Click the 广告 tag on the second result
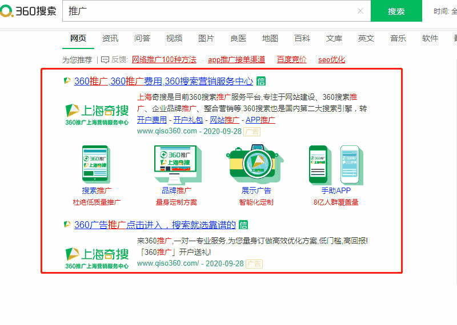The width and height of the screenshot is (457, 325). tap(254, 264)
